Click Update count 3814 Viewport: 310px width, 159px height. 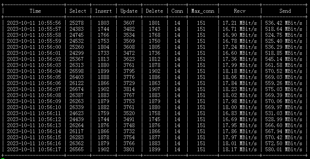pyautogui.click(x=129, y=89)
